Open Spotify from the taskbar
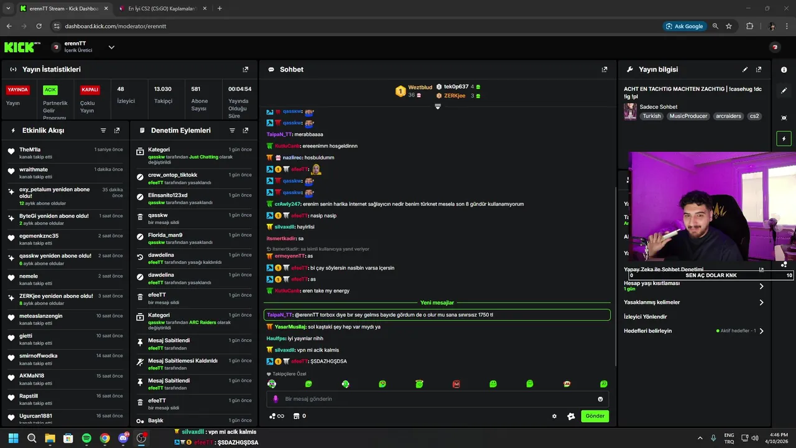 [x=86, y=438]
